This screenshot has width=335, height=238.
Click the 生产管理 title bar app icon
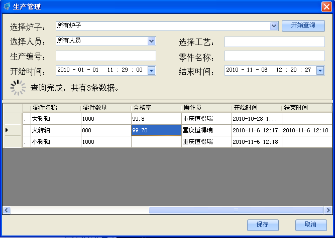7,7
